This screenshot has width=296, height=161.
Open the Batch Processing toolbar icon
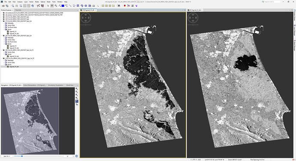coord(42,6)
